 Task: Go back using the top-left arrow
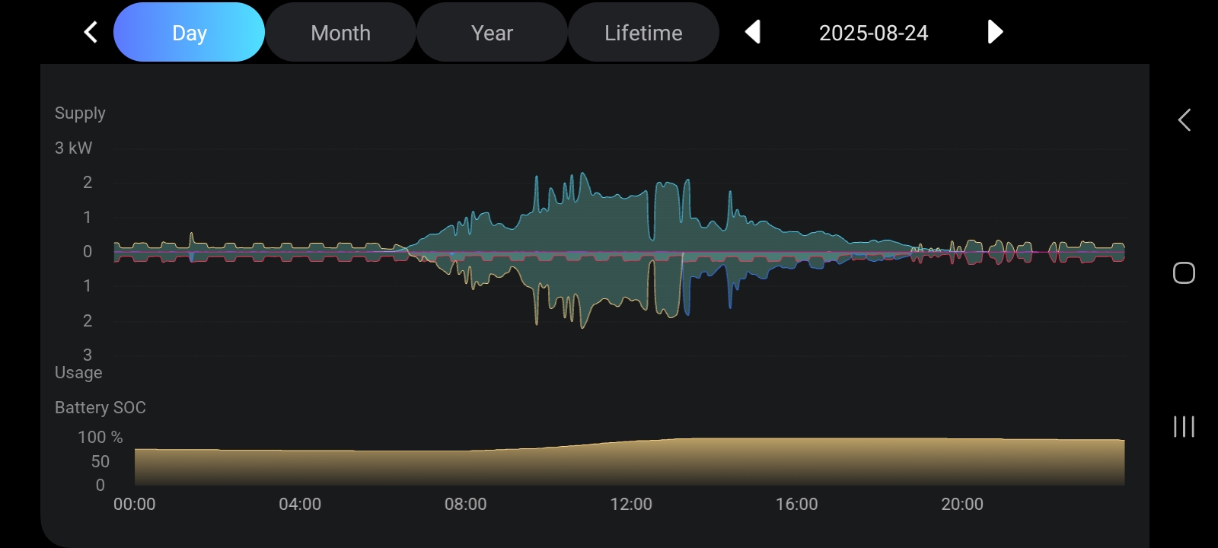(91, 32)
